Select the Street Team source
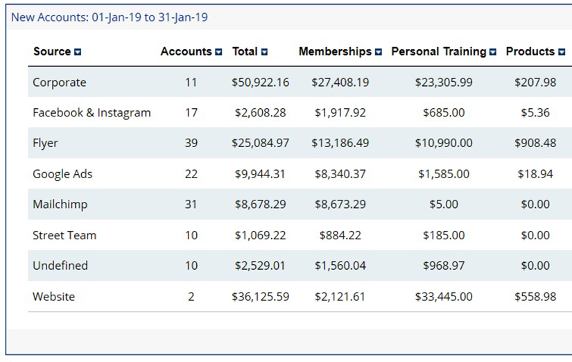This screenshot has width=572, height=362. point(64,235)
